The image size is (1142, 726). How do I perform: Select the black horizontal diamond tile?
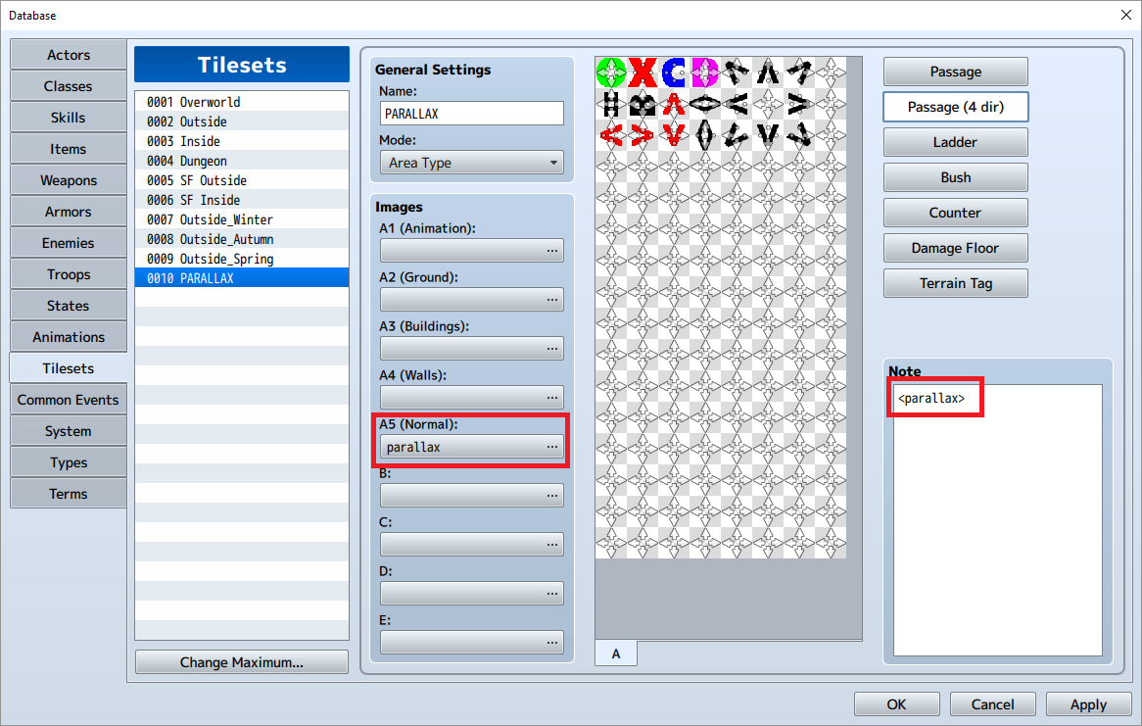(x=705, y=104)
